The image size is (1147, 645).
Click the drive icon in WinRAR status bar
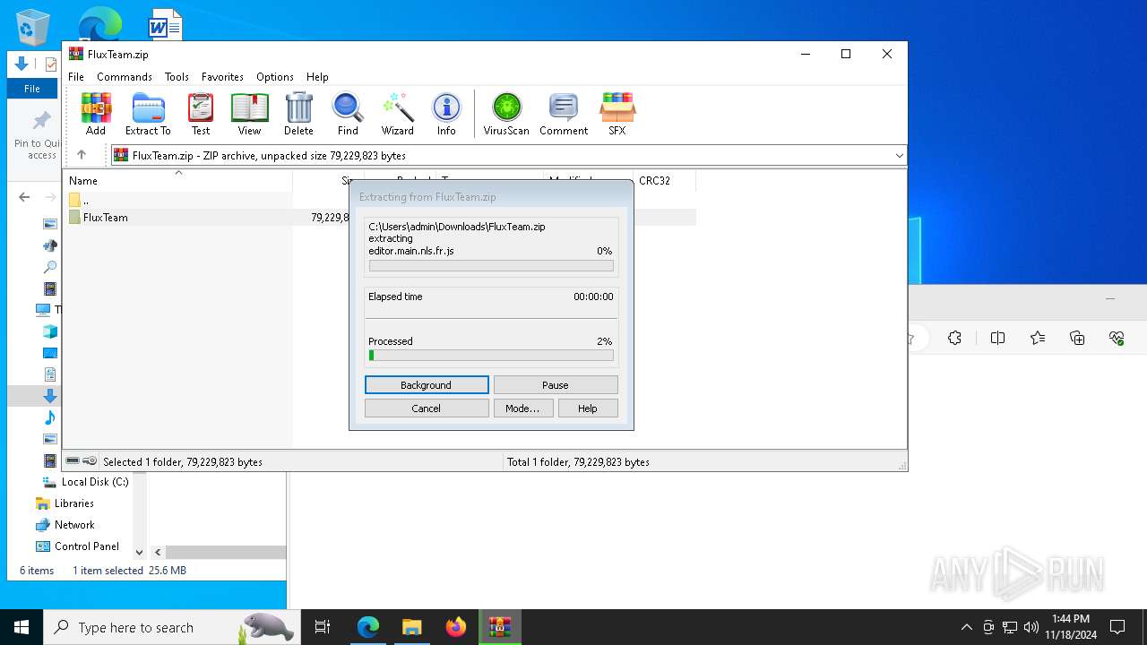[73, 461]
